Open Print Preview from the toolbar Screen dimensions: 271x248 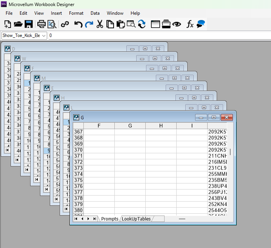pyautogui.click(x=52, y=24)
